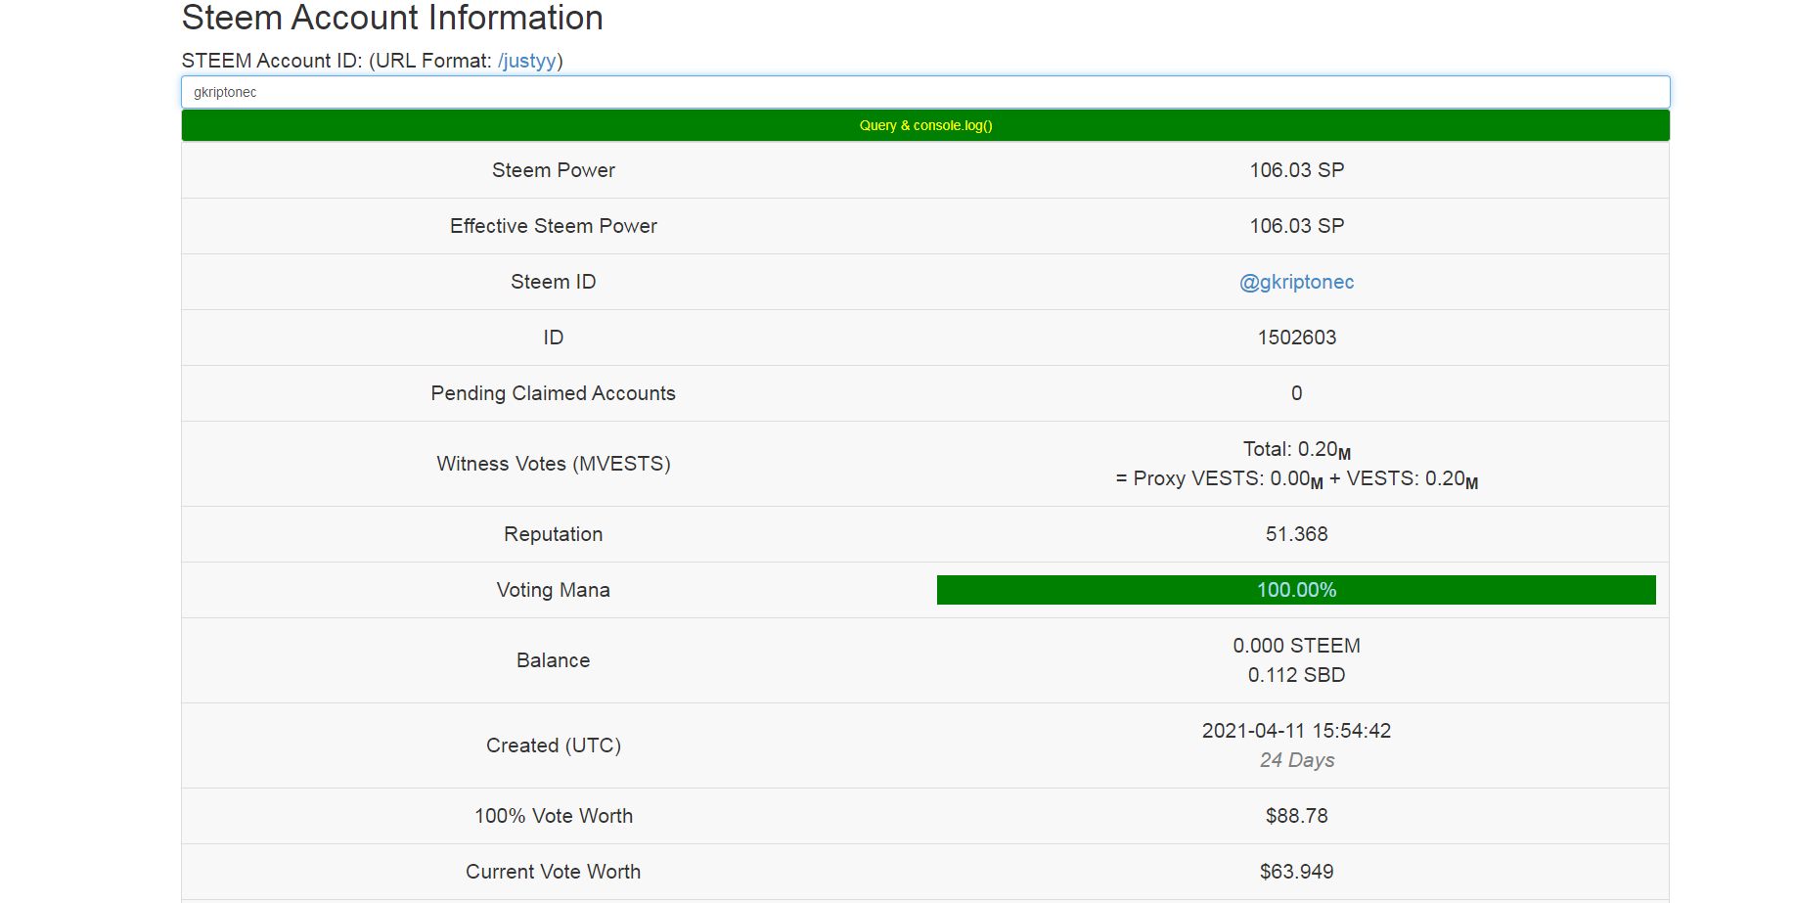Screen dimensions: 1794x903
Task: Select the Reputation row label
Action: point(554,534)
